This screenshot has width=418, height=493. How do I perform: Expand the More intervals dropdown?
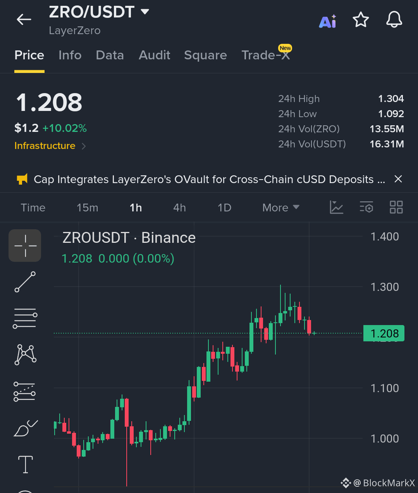click(x=281, y=208)
